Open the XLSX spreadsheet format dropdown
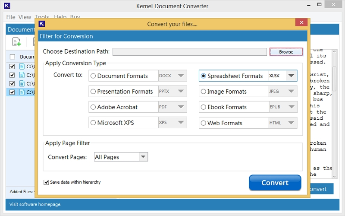The width and height of the screenshot is (345, 216). (x=292, y=76)
